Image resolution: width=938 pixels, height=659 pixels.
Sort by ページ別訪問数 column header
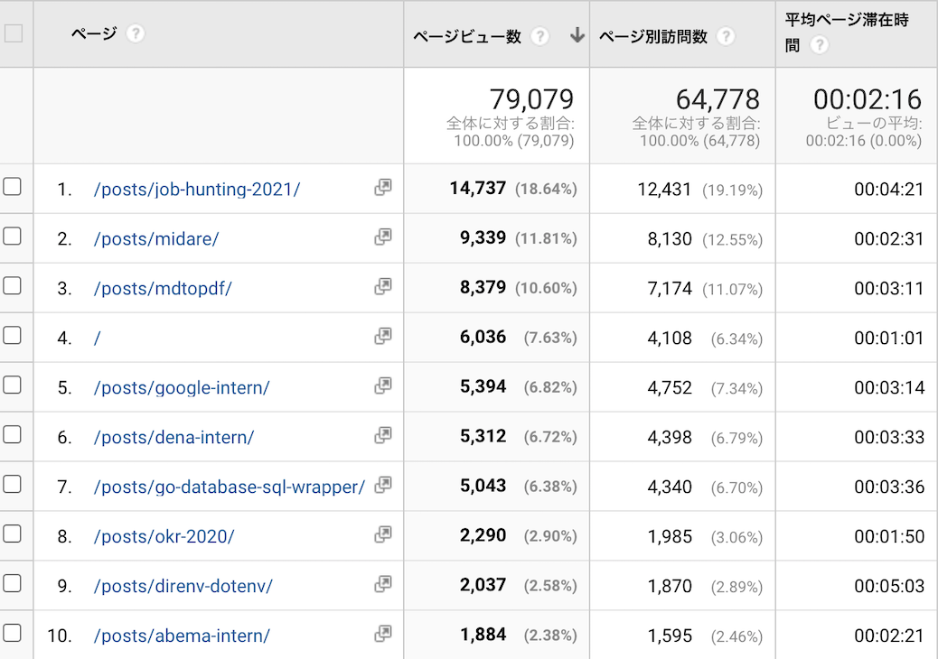click(652, 37)
